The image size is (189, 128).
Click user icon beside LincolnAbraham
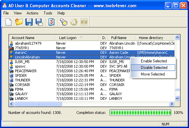click(x=11, y=57)
